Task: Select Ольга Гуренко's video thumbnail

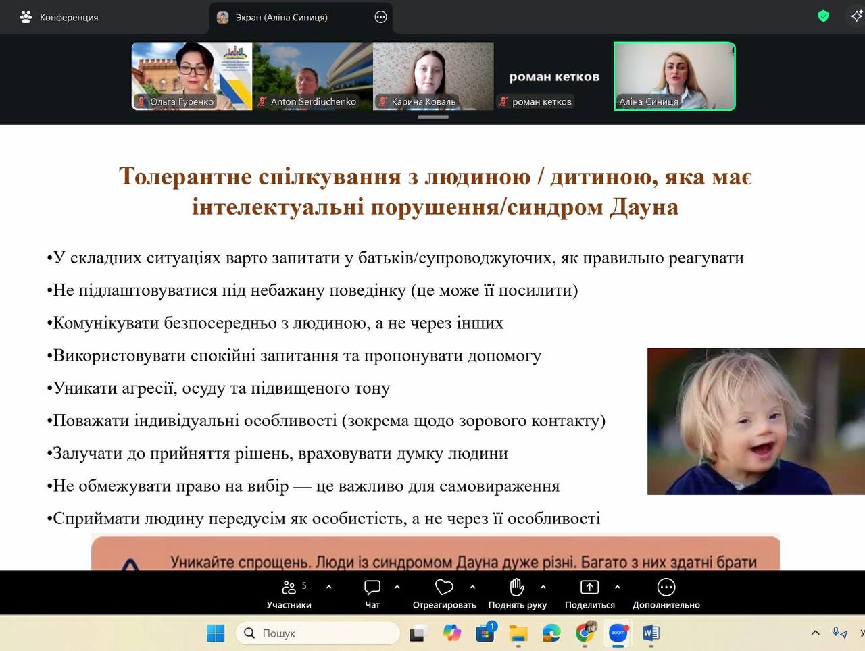Action: click(191, 76)
